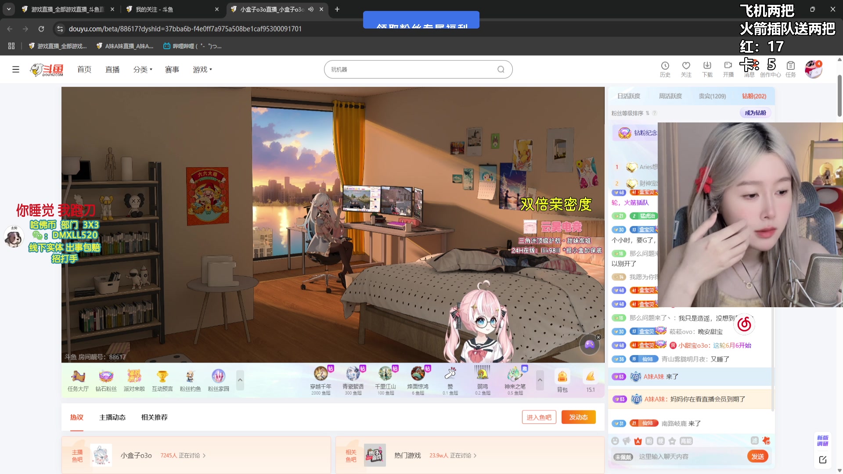
Task: Click the star icon in chat toolbar
Action: [x=672, y=441]
